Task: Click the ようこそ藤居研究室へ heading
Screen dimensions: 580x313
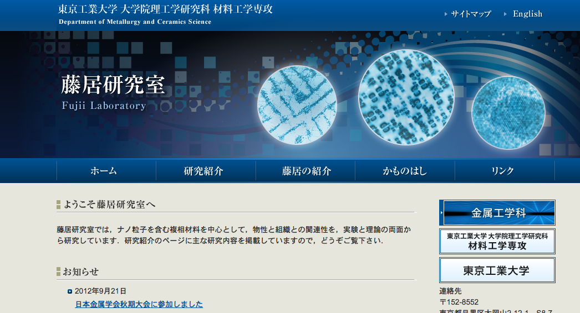Action: [109, 205]
